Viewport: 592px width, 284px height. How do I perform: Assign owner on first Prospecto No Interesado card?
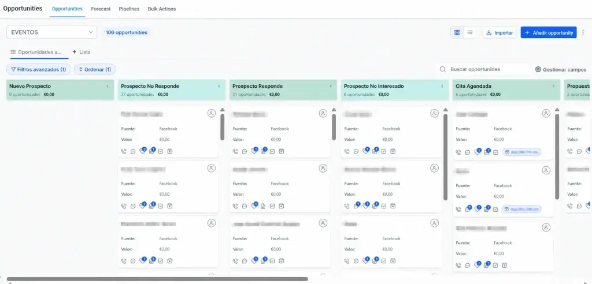[x=435, y=113]
